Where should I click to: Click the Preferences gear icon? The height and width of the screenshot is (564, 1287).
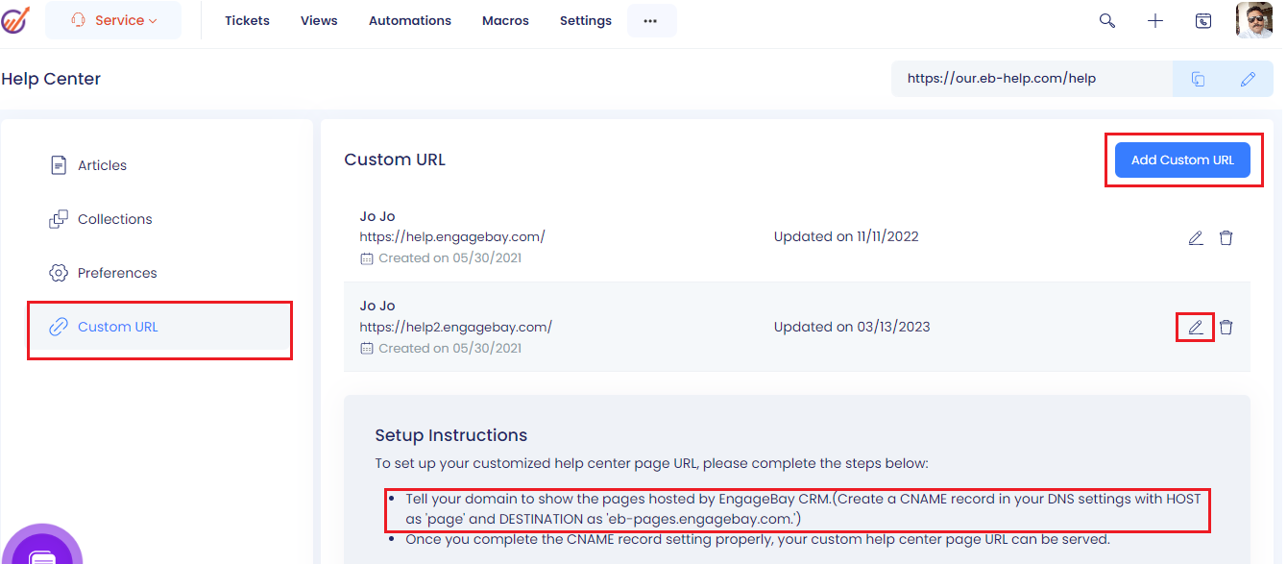pyautogui.click(x=59, y=273)
